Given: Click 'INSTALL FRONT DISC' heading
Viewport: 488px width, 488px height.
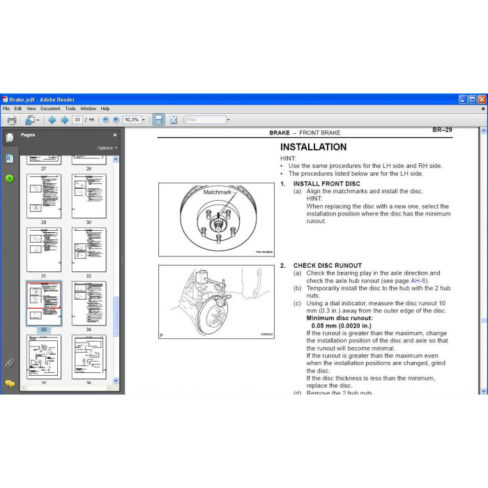Looking at the screenshot, I should 326,183.
